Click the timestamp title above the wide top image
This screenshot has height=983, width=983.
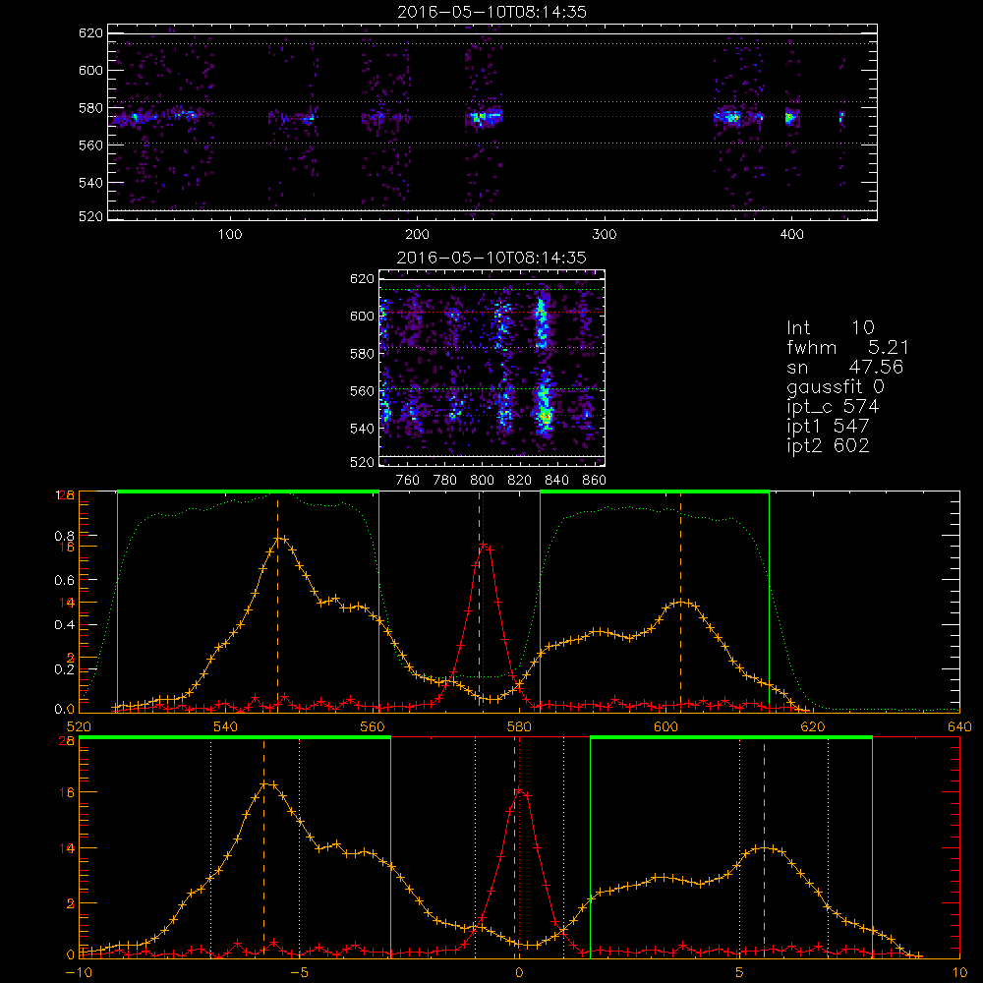491,12
